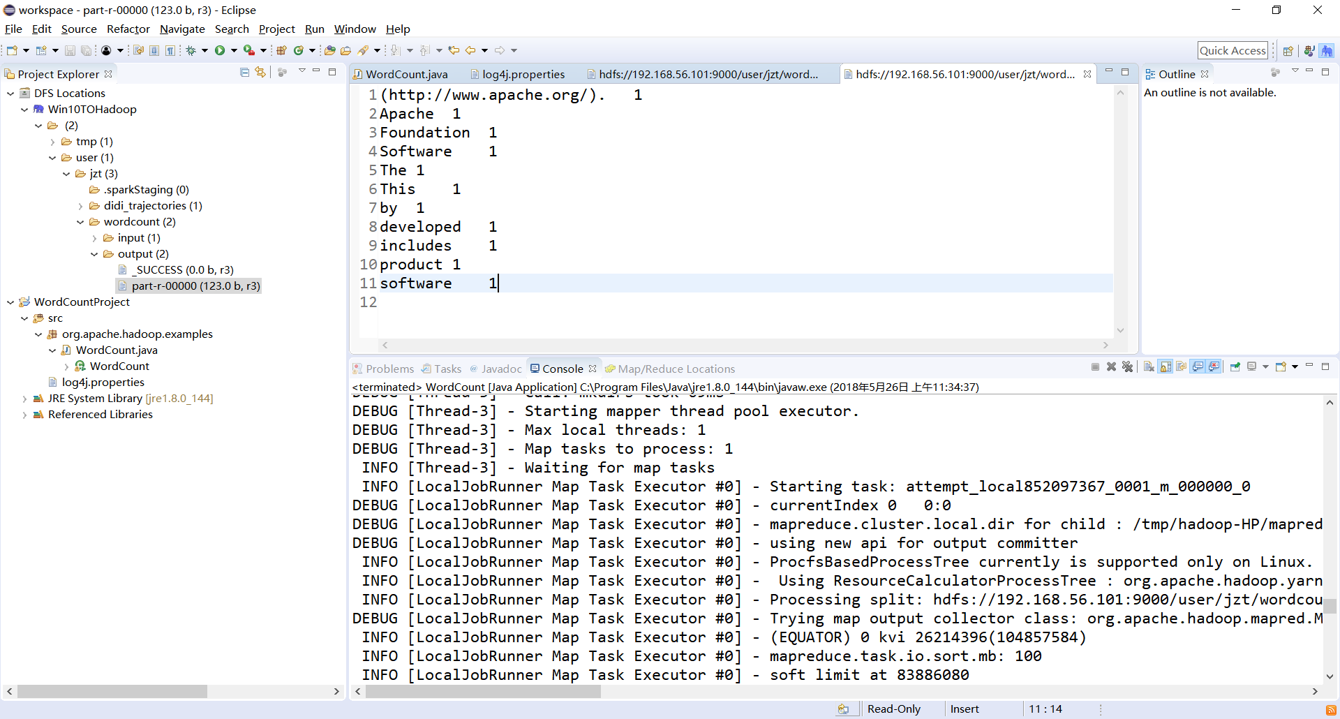Screen dimensions: 1340x719
Task: Click the New Java Class icon
Action: pos(299,50)
